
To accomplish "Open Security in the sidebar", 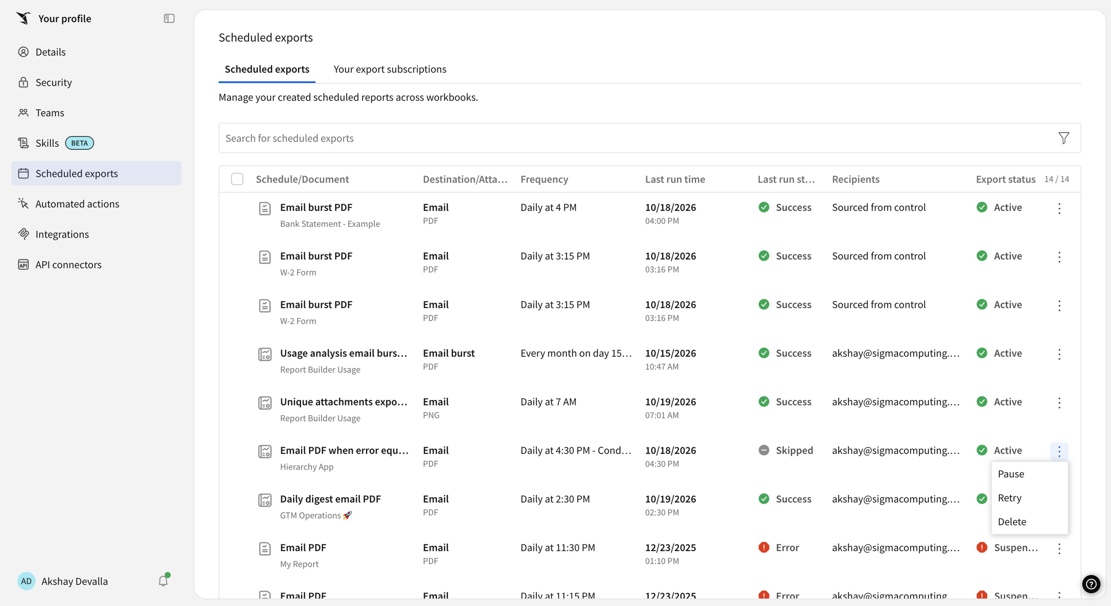I will point(96,82).
